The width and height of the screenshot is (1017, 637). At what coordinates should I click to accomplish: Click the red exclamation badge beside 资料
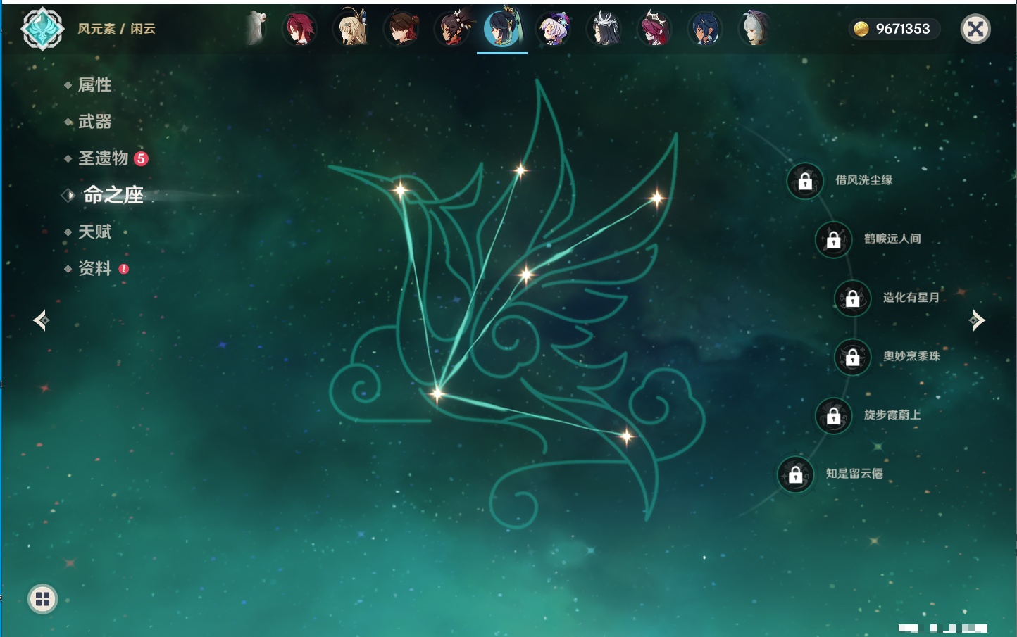point(124,269)
